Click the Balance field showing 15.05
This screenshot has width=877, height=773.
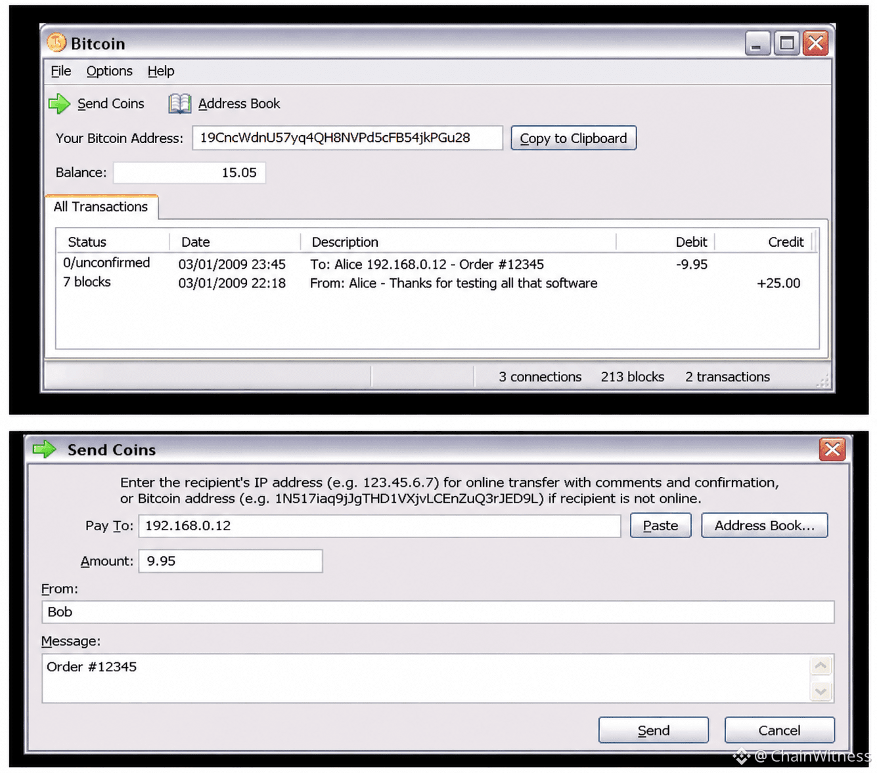189,173
